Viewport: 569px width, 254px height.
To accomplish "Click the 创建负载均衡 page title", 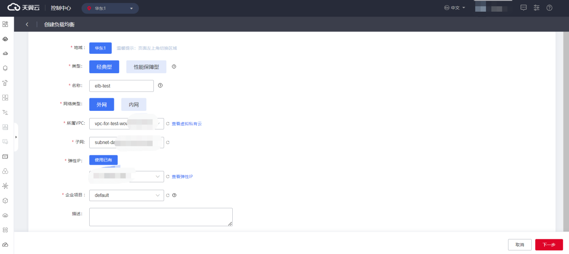I will 59,24.
